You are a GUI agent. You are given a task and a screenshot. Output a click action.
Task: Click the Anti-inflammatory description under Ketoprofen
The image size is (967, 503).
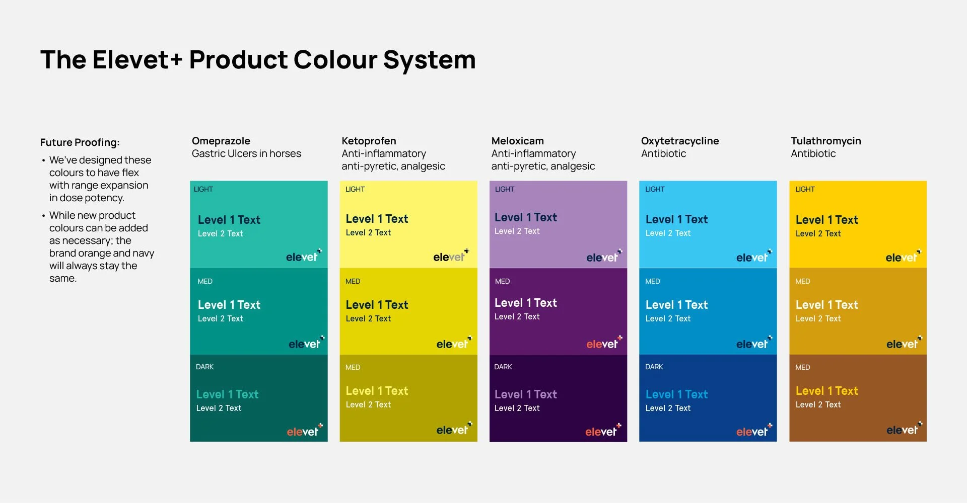[x=393, y=160]
